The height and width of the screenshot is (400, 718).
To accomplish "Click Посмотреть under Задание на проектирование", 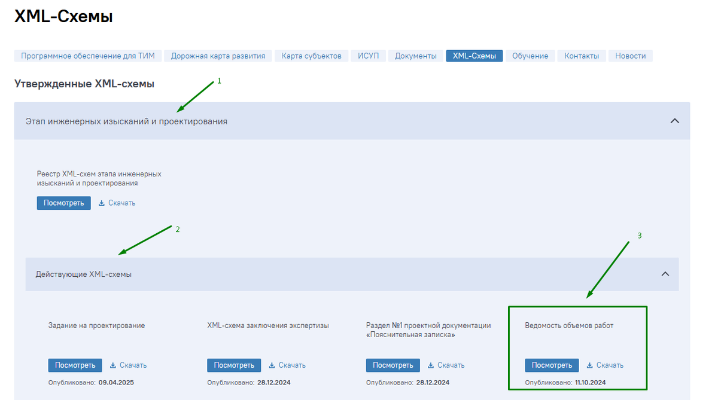I will 75,365.
